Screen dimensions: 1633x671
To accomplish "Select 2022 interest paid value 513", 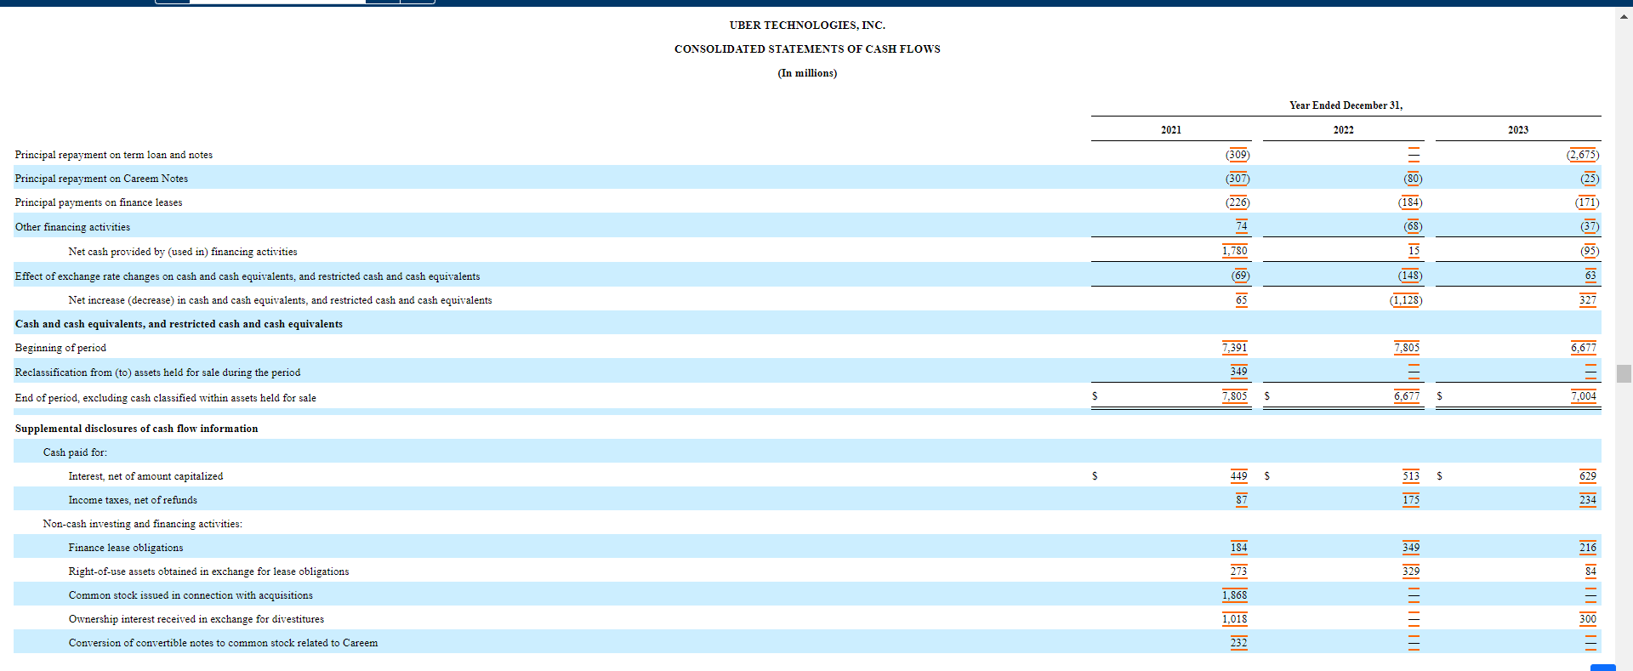I will pyautogui.click(x=1411, y=476).
